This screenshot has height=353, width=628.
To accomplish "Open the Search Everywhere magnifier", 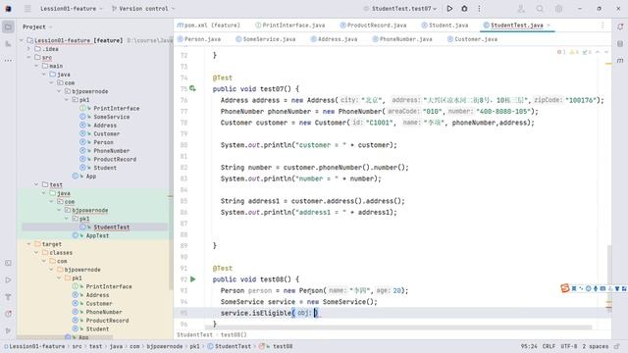I will [x=540, y=9].
